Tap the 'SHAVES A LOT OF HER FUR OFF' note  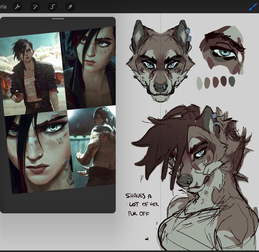point(142,205)
